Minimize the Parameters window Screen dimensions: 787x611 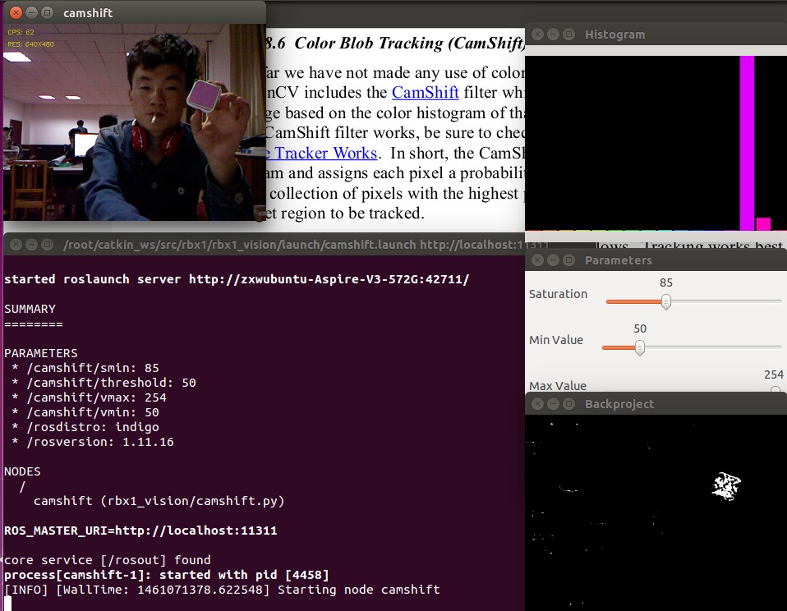click(553, 260)
